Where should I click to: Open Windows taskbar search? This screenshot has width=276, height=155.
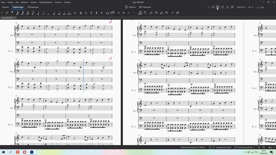10,152
